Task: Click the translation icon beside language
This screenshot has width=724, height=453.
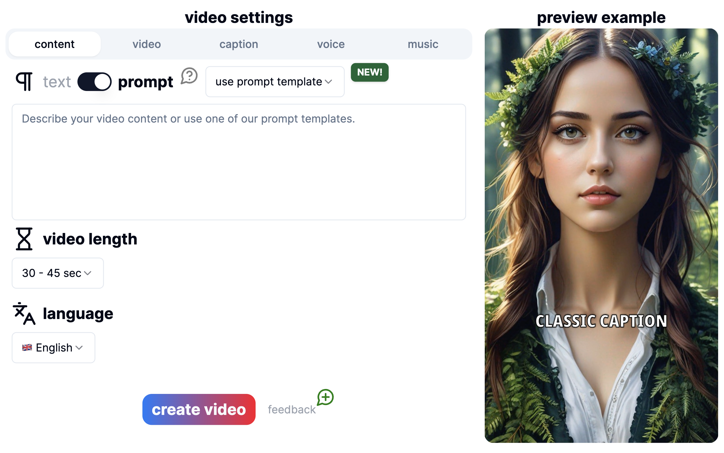Action: pyautogui.click(x=24, y=313)
